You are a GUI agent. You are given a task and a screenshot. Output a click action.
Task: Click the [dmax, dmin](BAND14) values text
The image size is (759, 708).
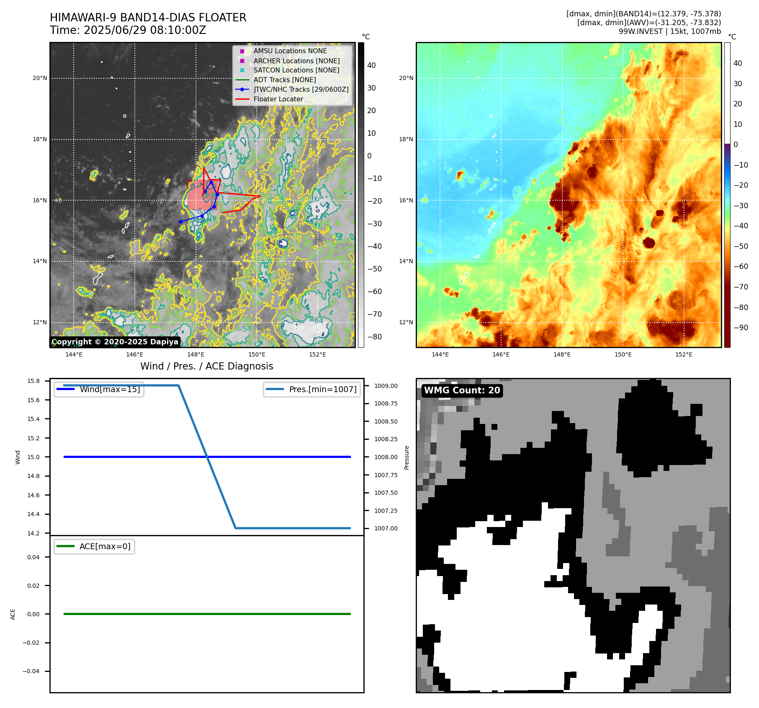[x=644, y=14]
